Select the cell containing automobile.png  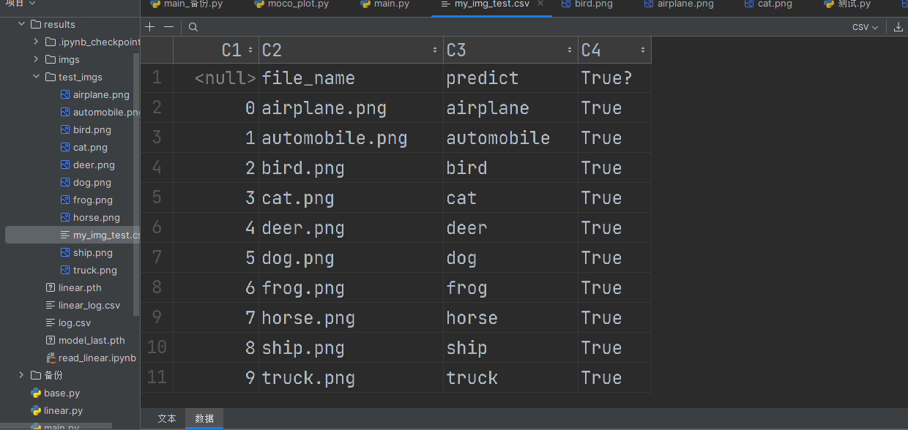[351, 138]
